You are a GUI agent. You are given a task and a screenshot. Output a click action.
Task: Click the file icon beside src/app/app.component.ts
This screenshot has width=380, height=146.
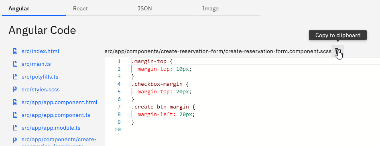[x=15, y=115]
